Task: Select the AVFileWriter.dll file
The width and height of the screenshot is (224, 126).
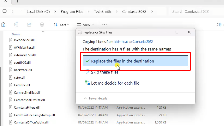Action: pyautogui.click(x=25, y=47)
